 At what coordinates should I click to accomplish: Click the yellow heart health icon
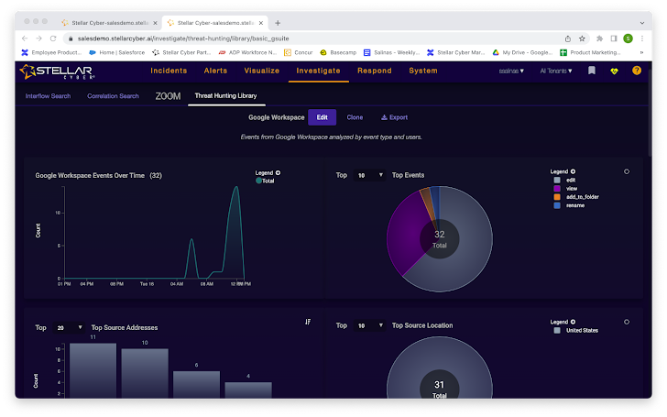614,71
